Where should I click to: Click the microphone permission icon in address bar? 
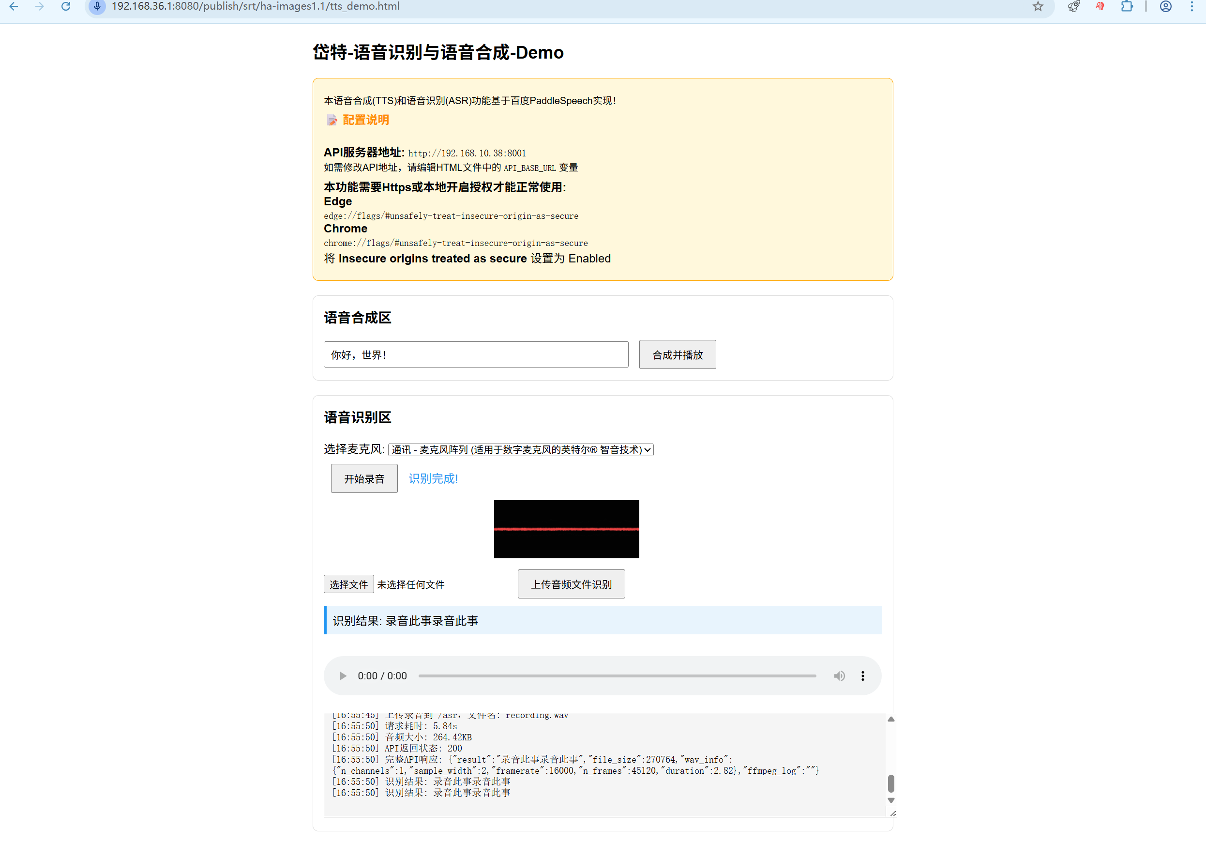[97, 6]
